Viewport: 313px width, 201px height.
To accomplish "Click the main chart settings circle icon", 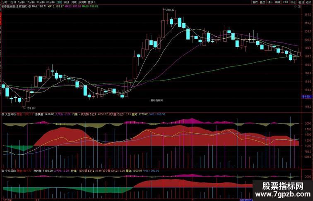I will pos(30,6).
